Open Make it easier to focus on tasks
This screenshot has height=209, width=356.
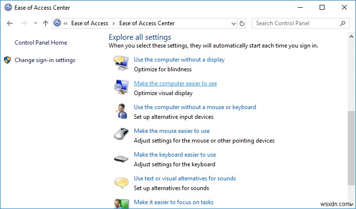click(x=174, y=202)
